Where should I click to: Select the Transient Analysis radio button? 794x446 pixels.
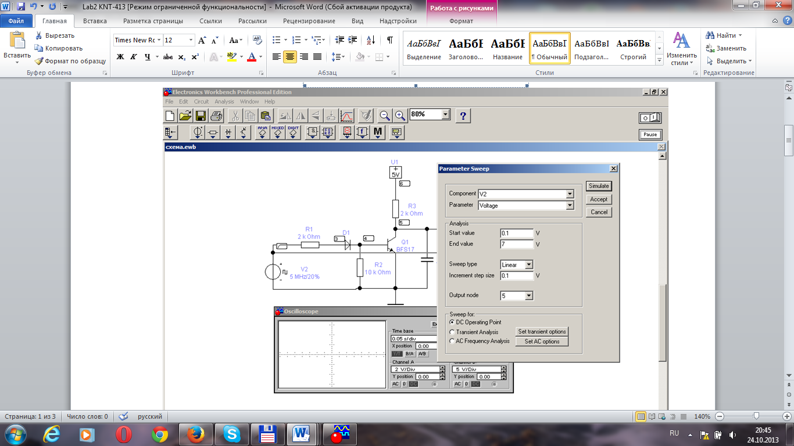(x=452, y=332)
